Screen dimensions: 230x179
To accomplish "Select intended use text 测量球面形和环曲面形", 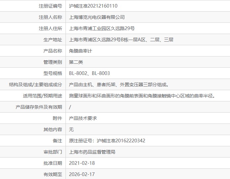I will tap(92, 96).
